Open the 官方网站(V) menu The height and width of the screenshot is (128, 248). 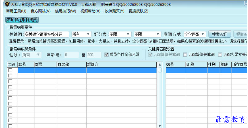click(41, 11)
